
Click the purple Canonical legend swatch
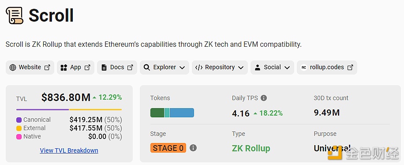[19, 120]
